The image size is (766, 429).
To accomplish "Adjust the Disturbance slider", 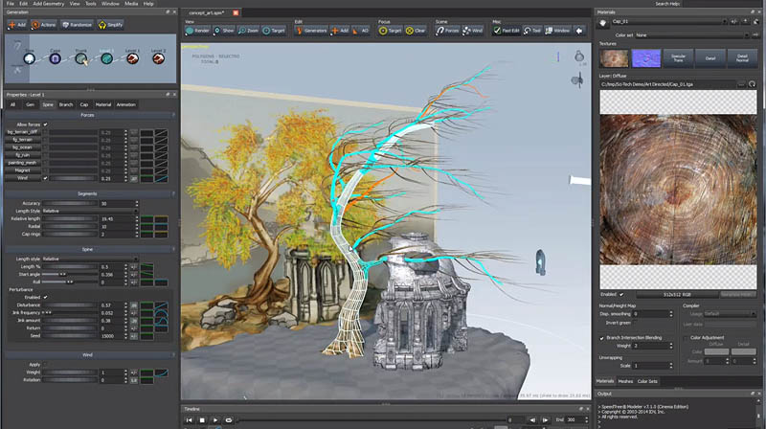I will [x=70, y=305].
